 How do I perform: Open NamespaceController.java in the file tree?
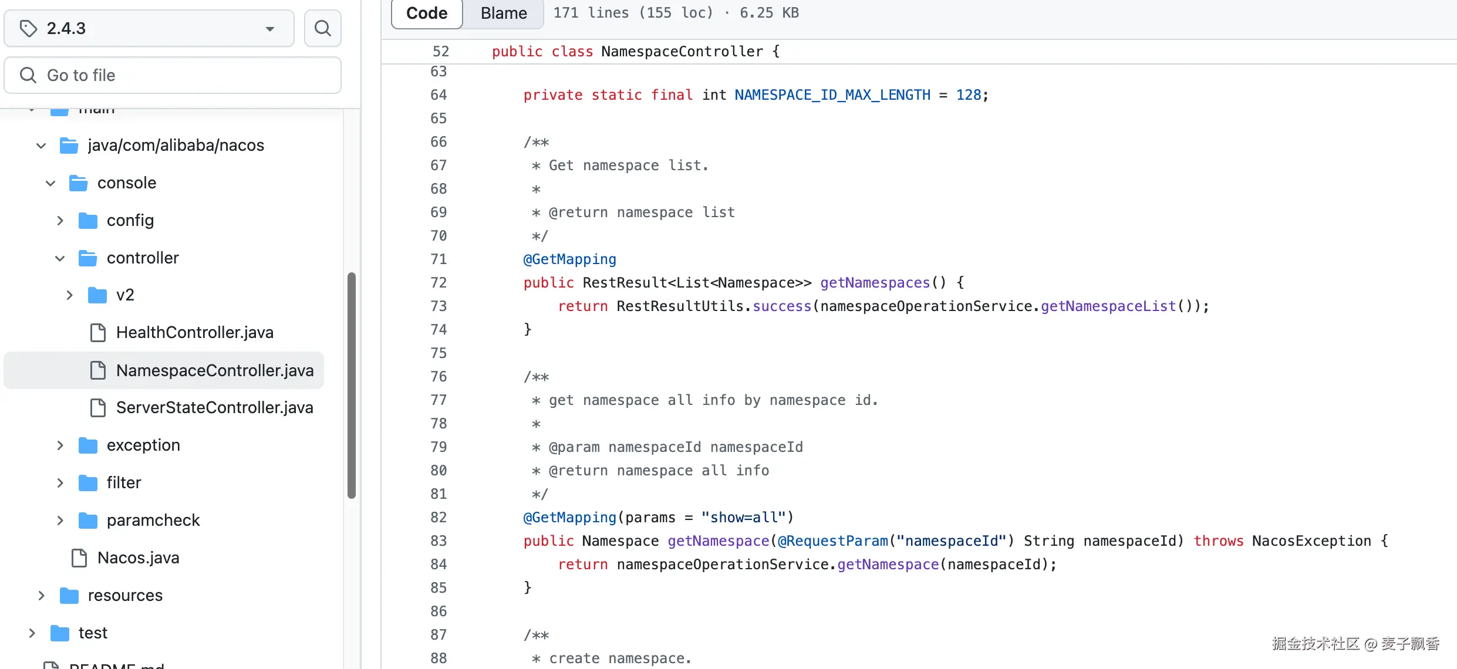click(x=214, y=370)
